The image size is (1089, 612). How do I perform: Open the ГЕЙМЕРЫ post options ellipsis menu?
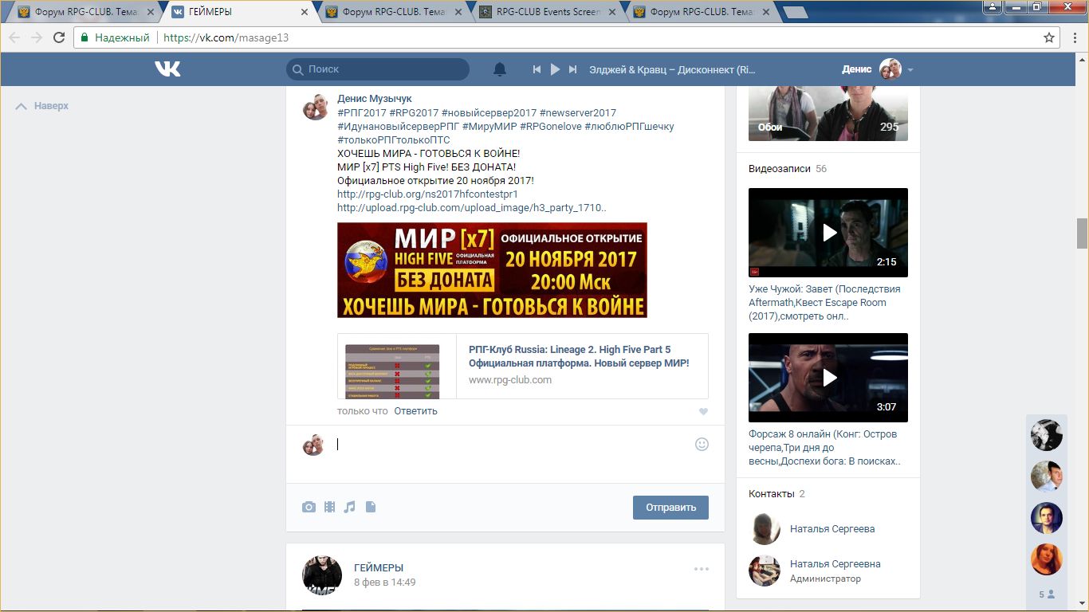coord(702,569)
